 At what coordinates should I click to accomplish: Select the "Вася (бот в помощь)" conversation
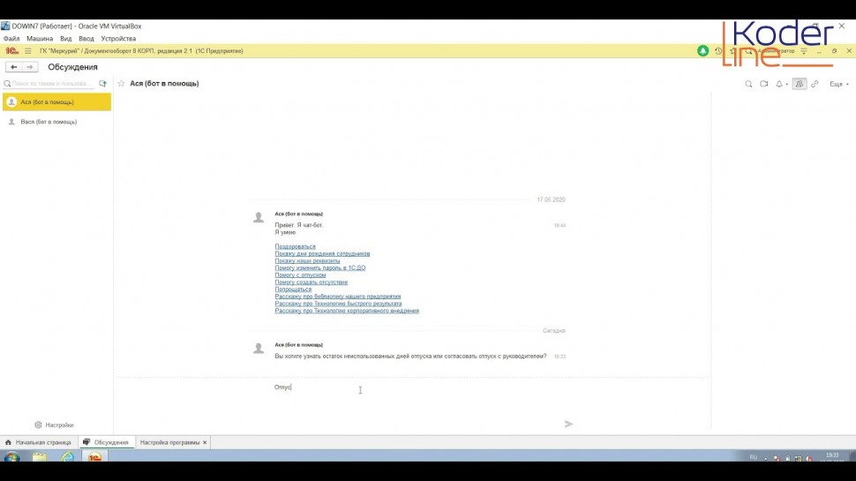(49, 122)
